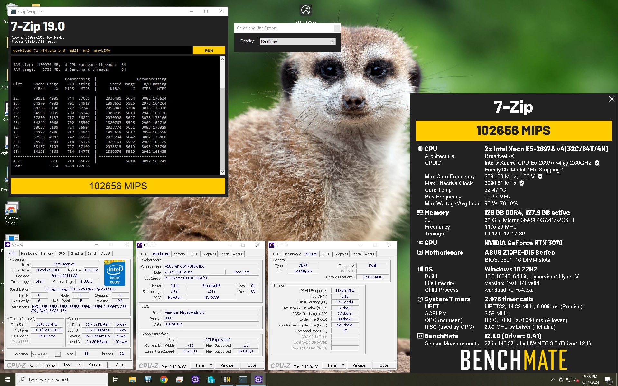
Task: Click Validate button in left CPU-Z window
Action: [x=95, y=365]
